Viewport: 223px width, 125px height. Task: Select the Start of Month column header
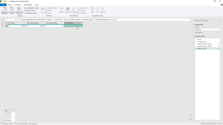pos(36,23)
